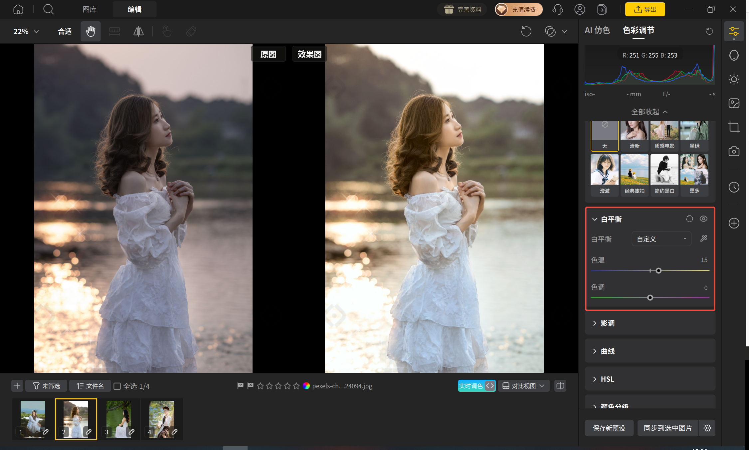Click the 充值续费 recharge button

click(x=518, y=9)
